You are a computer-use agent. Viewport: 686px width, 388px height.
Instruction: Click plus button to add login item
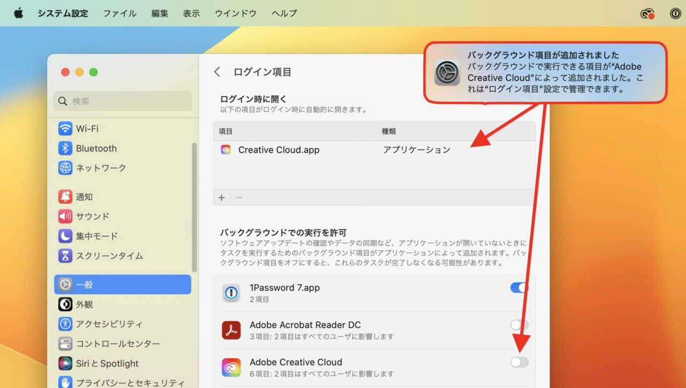[x=221, y=197]
